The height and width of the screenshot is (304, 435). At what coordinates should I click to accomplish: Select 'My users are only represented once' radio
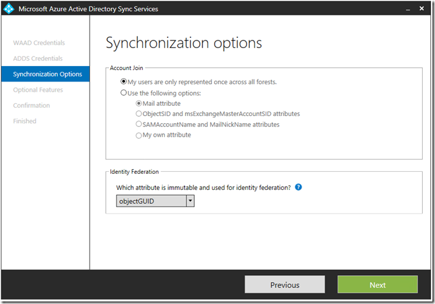coord(124,81)
